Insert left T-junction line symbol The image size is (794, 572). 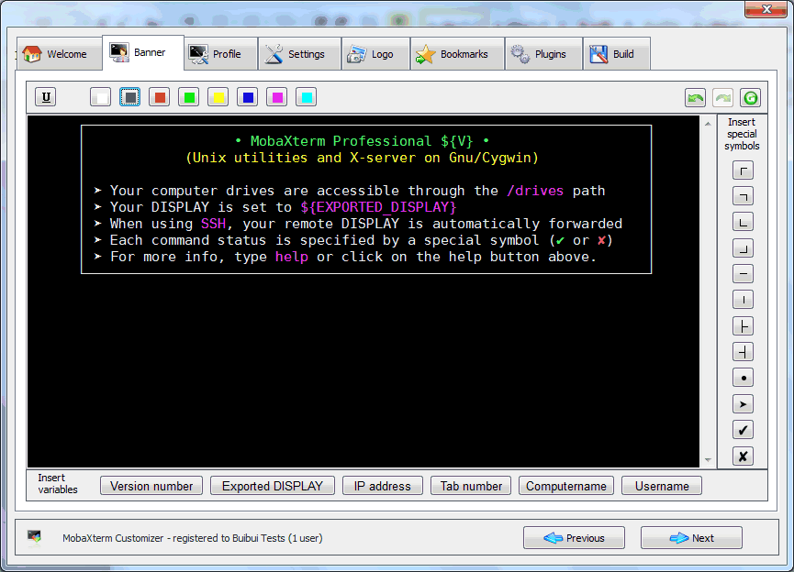tap(743, 326)
